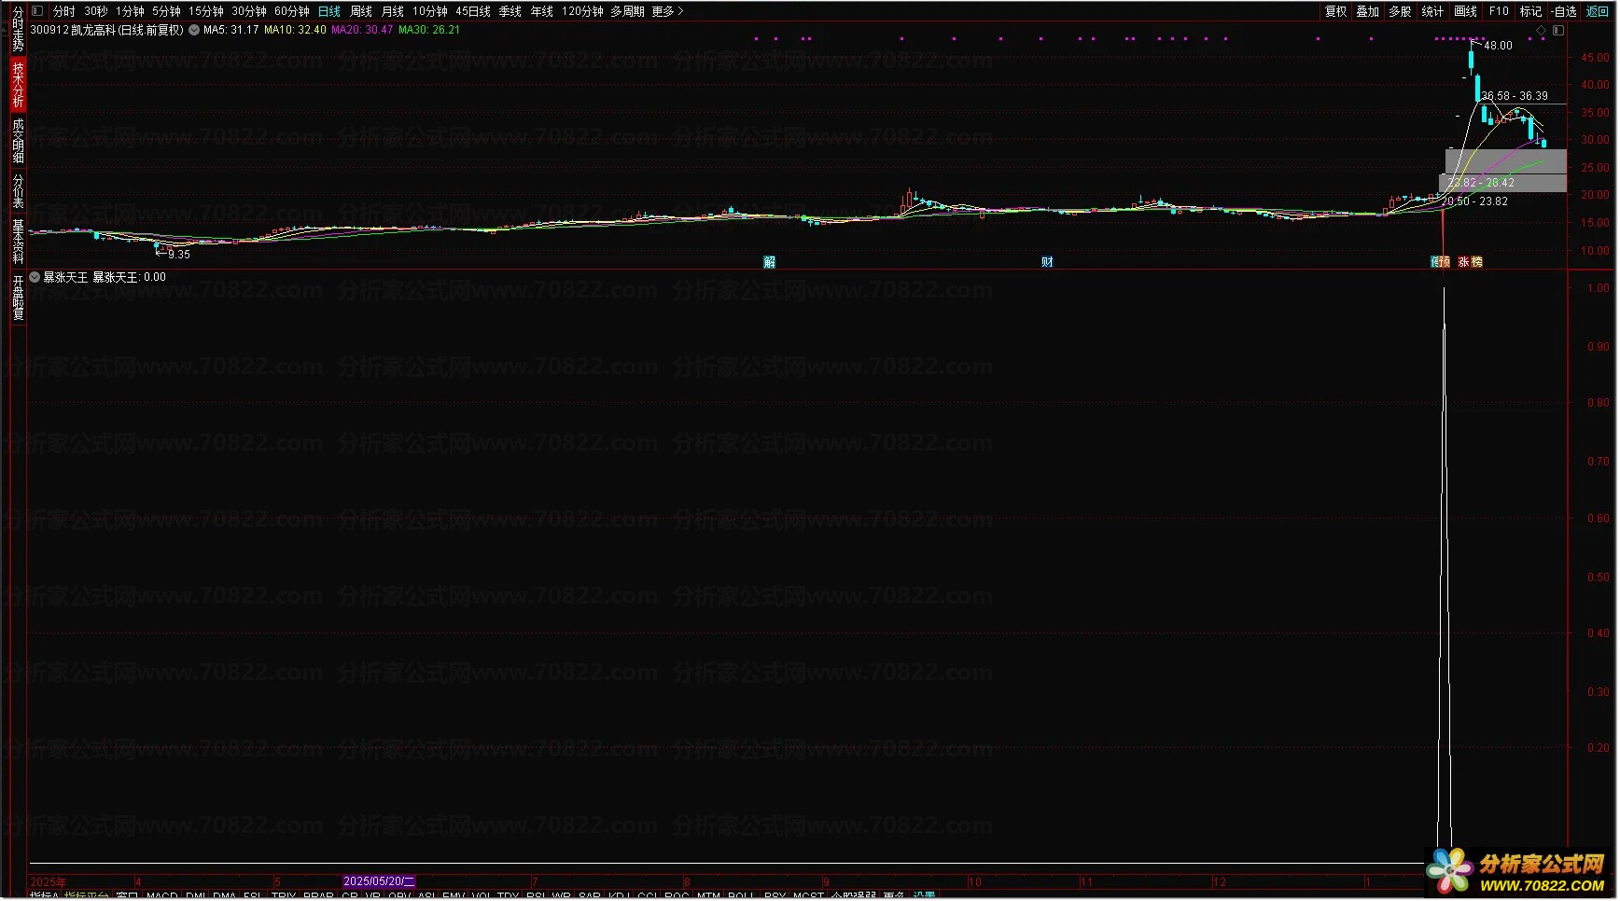Click the 财 marker icon on the chart

pos(1047,262)
